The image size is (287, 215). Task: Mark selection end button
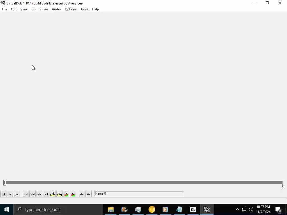pos(88,194)
